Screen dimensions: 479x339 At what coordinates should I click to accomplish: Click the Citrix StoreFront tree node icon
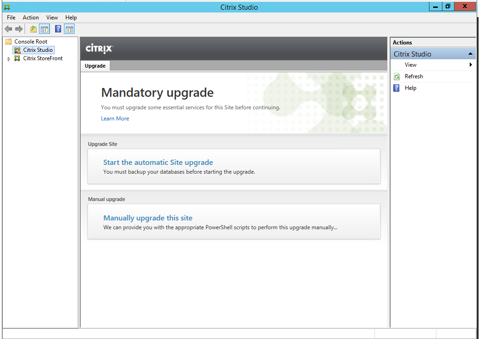pos(18,58)
